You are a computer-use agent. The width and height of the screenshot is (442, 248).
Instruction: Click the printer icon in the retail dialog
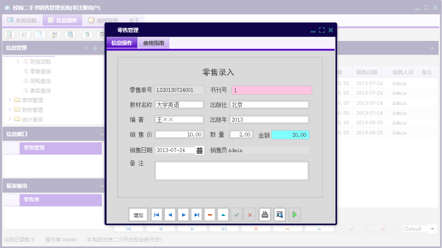265,214
